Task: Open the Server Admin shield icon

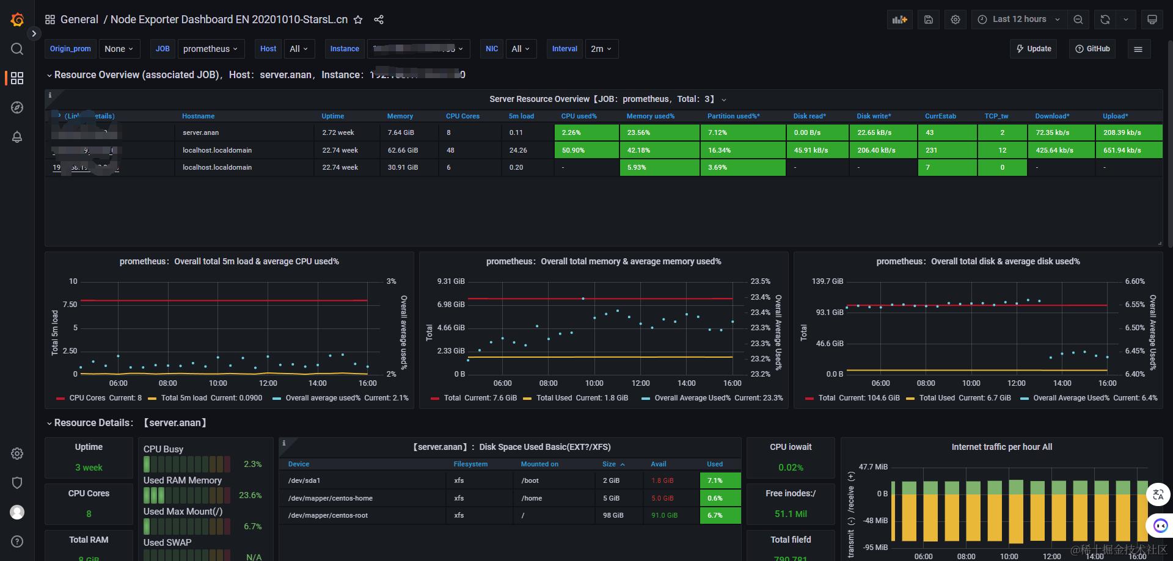Action: pyautogui.click(x=17, y=483)
